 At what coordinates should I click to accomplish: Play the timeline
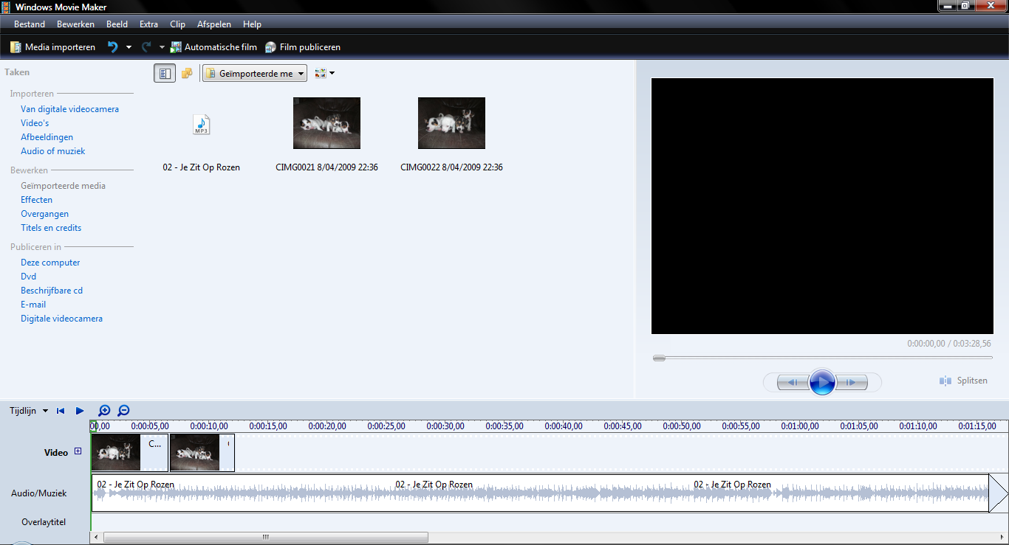(80, 411)
